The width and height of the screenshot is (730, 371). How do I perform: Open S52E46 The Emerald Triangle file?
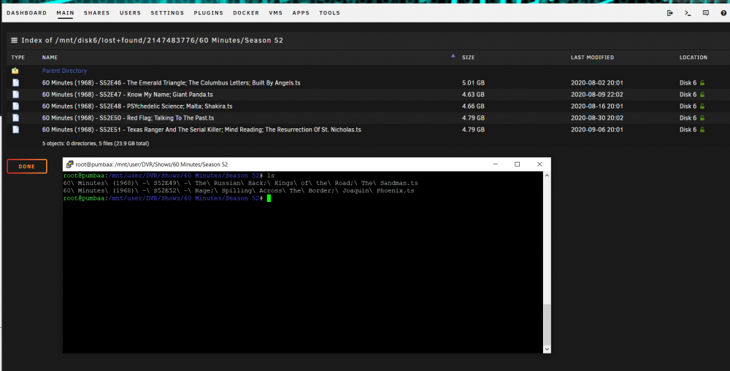(x=172, y=83)
